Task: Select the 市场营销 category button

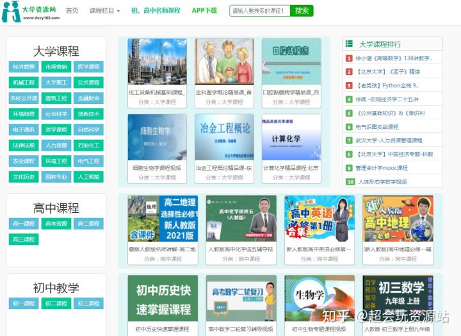Action: coord(56,67)
